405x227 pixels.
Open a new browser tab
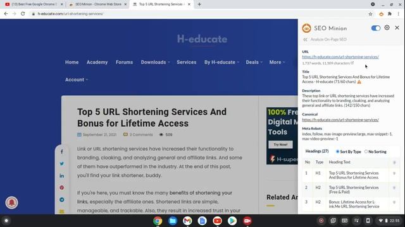pos(199,4)
